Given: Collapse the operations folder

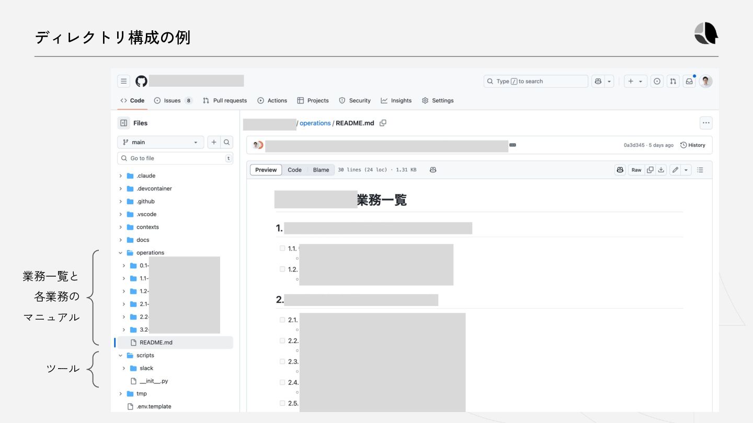Looking at the screenshot, I should click(121, 253).
